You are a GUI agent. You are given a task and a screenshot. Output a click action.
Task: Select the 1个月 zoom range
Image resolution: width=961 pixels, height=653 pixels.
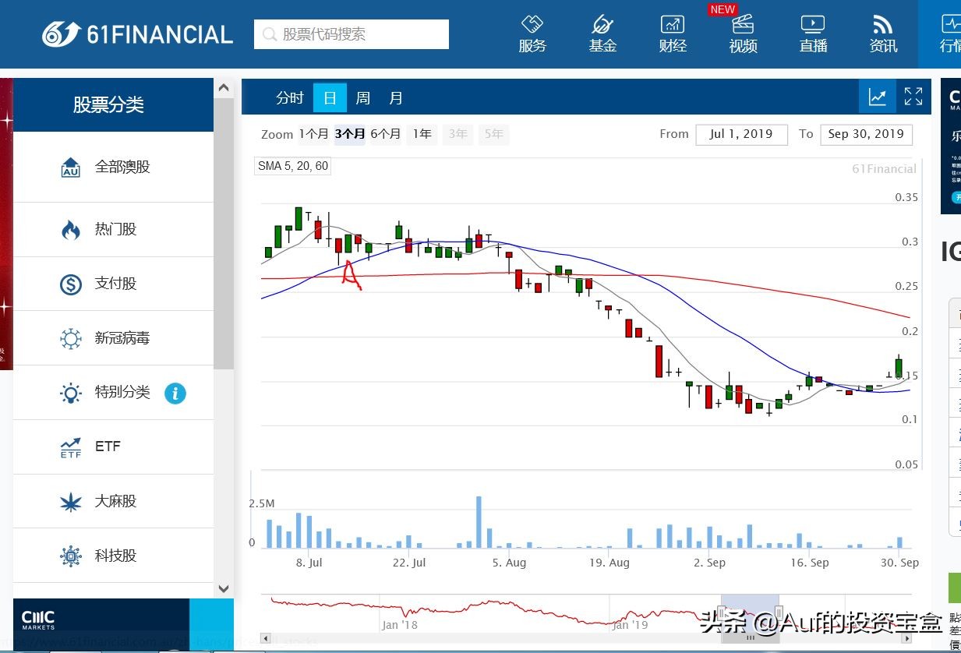tap(313, 134)
